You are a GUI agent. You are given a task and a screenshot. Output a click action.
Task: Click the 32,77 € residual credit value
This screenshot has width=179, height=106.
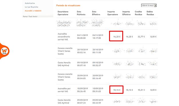[x=141, y=36]
